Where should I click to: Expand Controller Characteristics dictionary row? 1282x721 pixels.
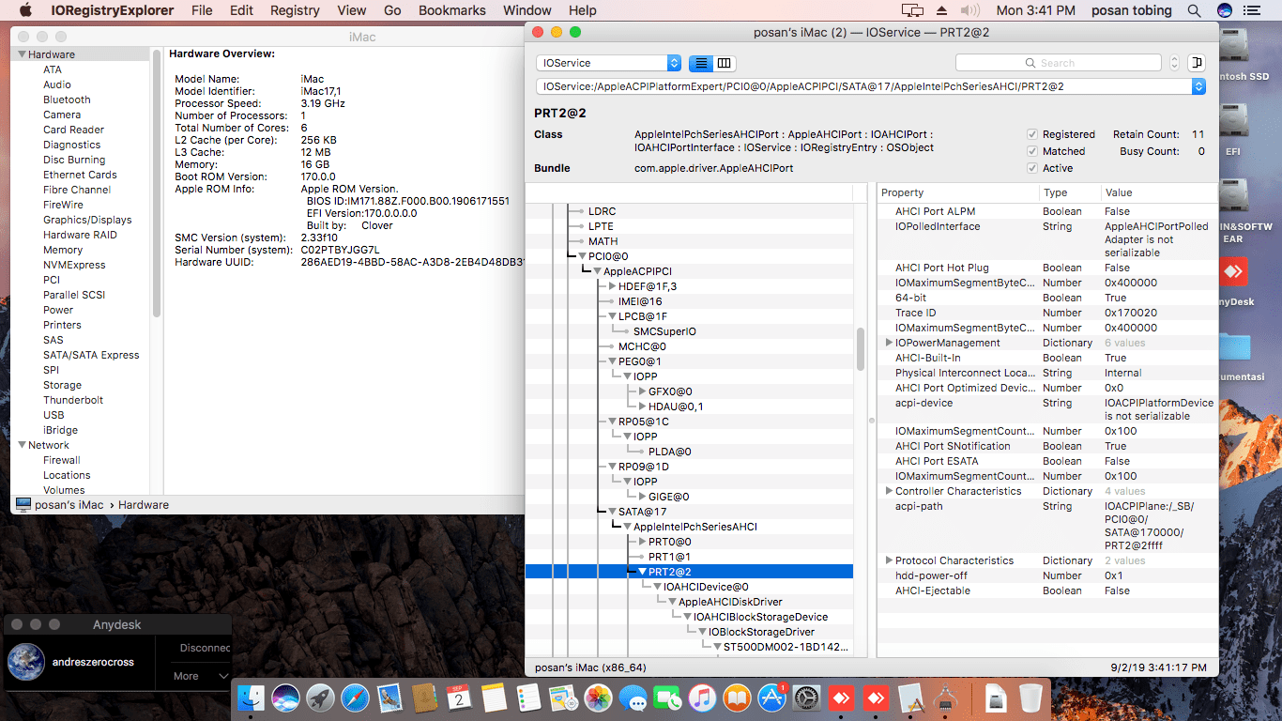[889, 491]
